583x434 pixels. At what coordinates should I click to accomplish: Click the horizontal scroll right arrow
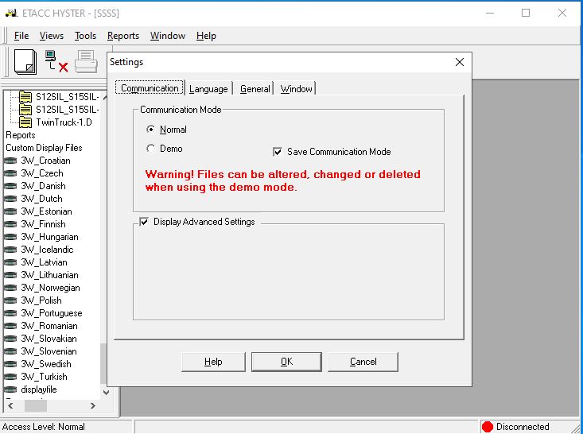pos(92,405)
